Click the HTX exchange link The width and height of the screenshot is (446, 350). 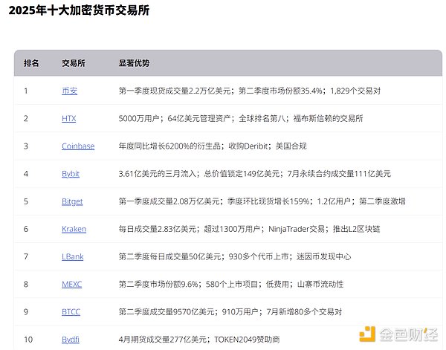click(68, 118)
